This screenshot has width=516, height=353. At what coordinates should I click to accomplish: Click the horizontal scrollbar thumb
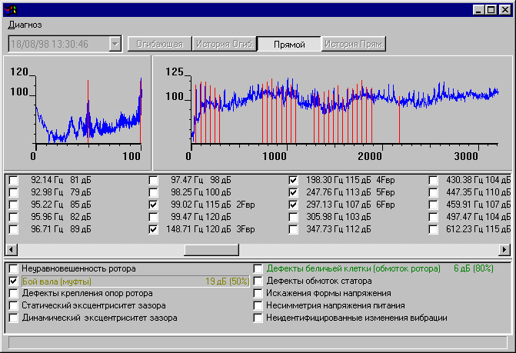(211, 250)
